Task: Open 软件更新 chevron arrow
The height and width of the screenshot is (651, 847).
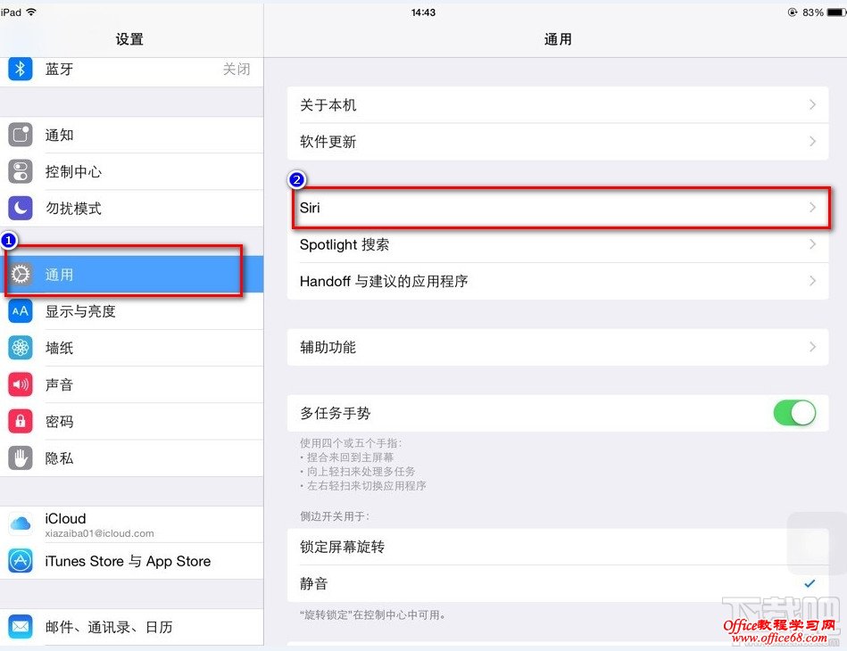Action: pos(812,142)
